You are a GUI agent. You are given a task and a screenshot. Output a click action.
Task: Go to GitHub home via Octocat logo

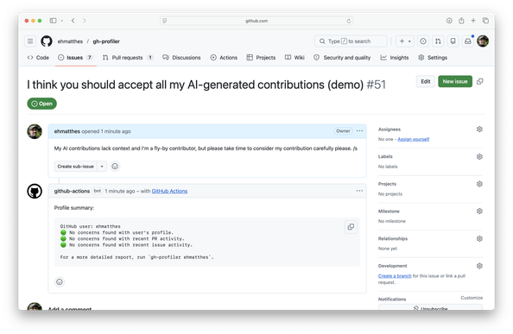tap(47, 41)
